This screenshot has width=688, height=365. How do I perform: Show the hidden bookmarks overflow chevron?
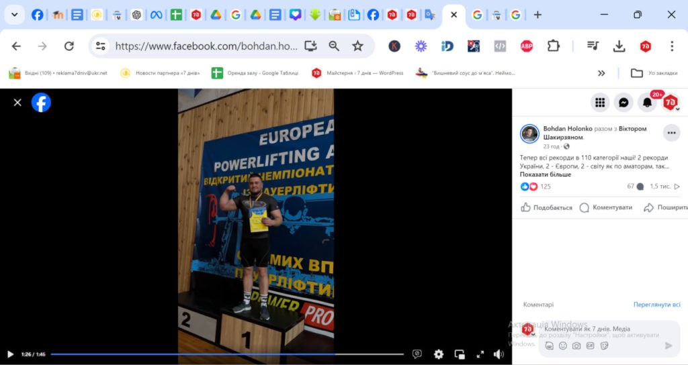(601, 73)
